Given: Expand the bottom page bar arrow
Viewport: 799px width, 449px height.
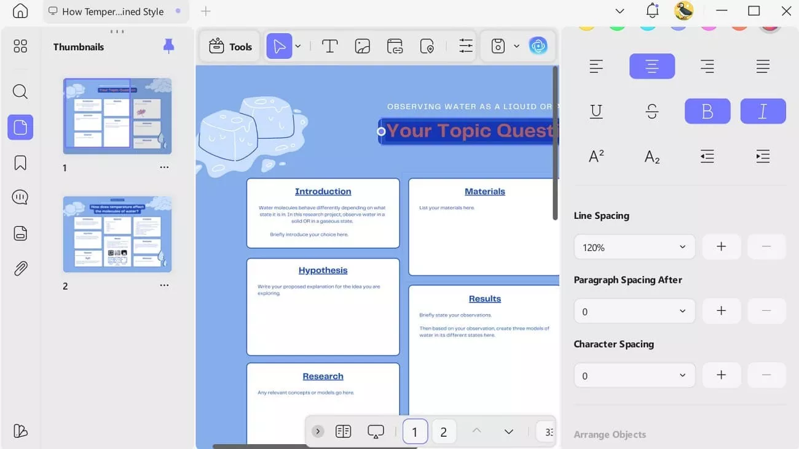Looking at the screenshot, I should tap(318, 431).
